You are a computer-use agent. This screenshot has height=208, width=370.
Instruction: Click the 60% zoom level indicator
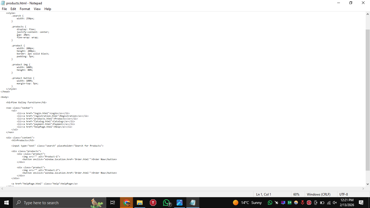pos(297,194)
